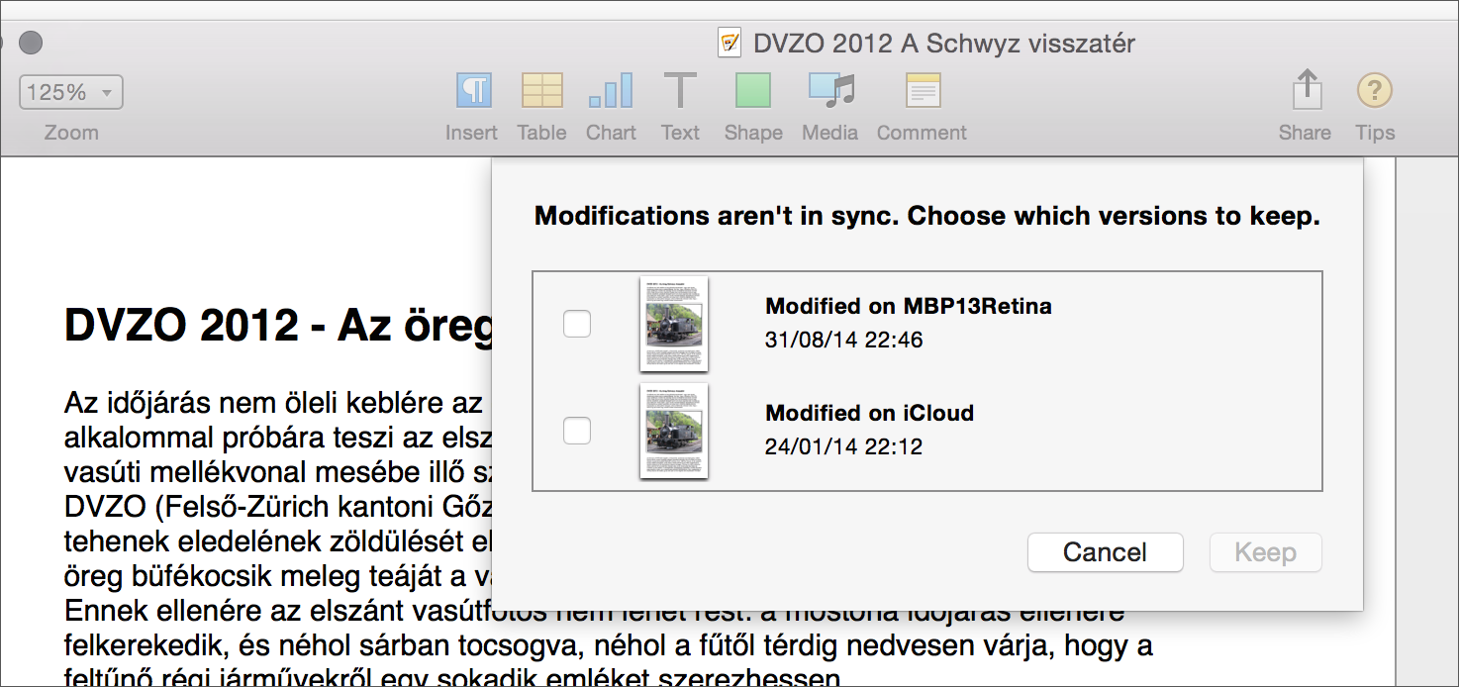Image resolution: width=1459 pixels, height=687 pixels.
Task: Check the MBP13Retina version checkbox
Action: pos(577,324)
